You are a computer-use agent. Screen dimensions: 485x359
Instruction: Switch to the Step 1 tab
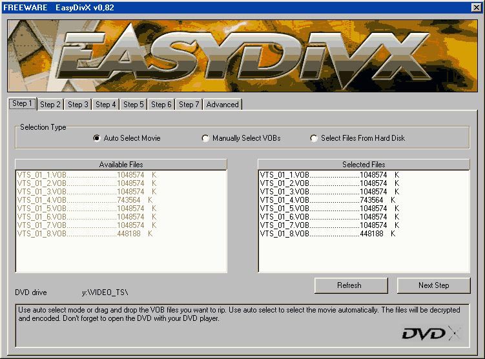pos(22,103)
